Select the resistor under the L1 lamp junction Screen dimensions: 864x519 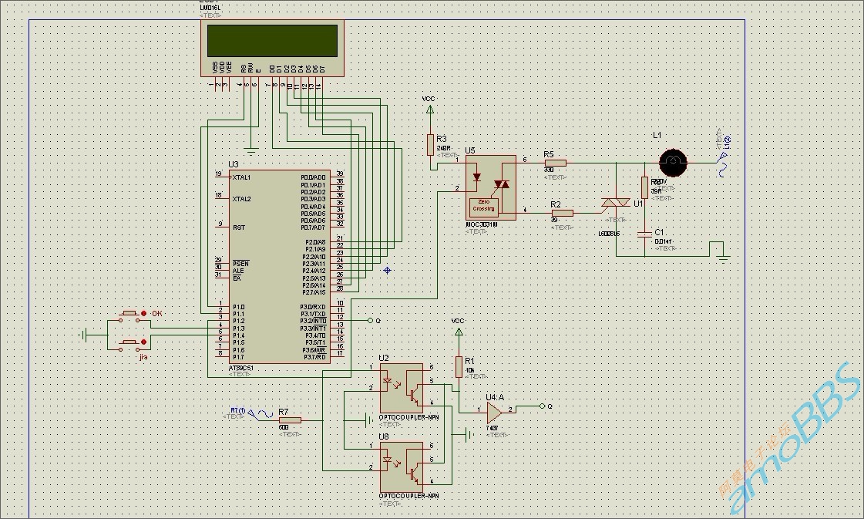coord(644,188)
